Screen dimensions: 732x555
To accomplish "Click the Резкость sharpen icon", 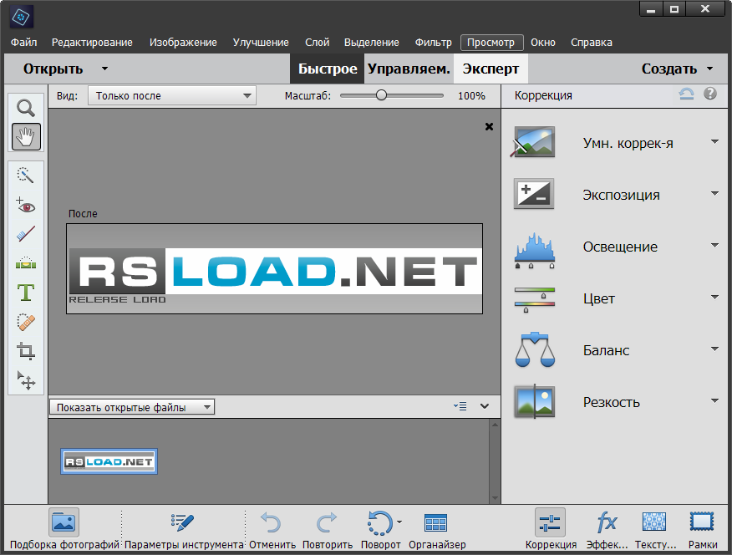I will [x=535, y=401].
